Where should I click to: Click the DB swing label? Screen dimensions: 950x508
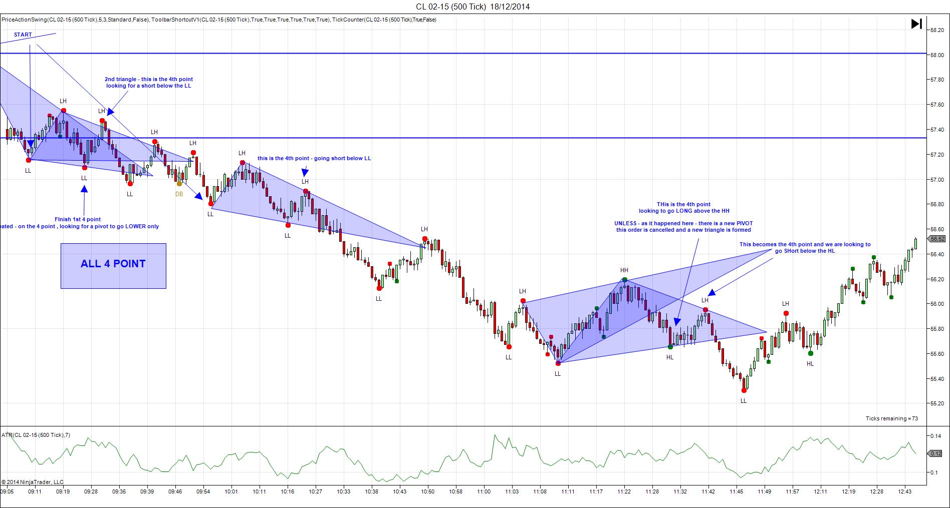click(x=179, y=194)
